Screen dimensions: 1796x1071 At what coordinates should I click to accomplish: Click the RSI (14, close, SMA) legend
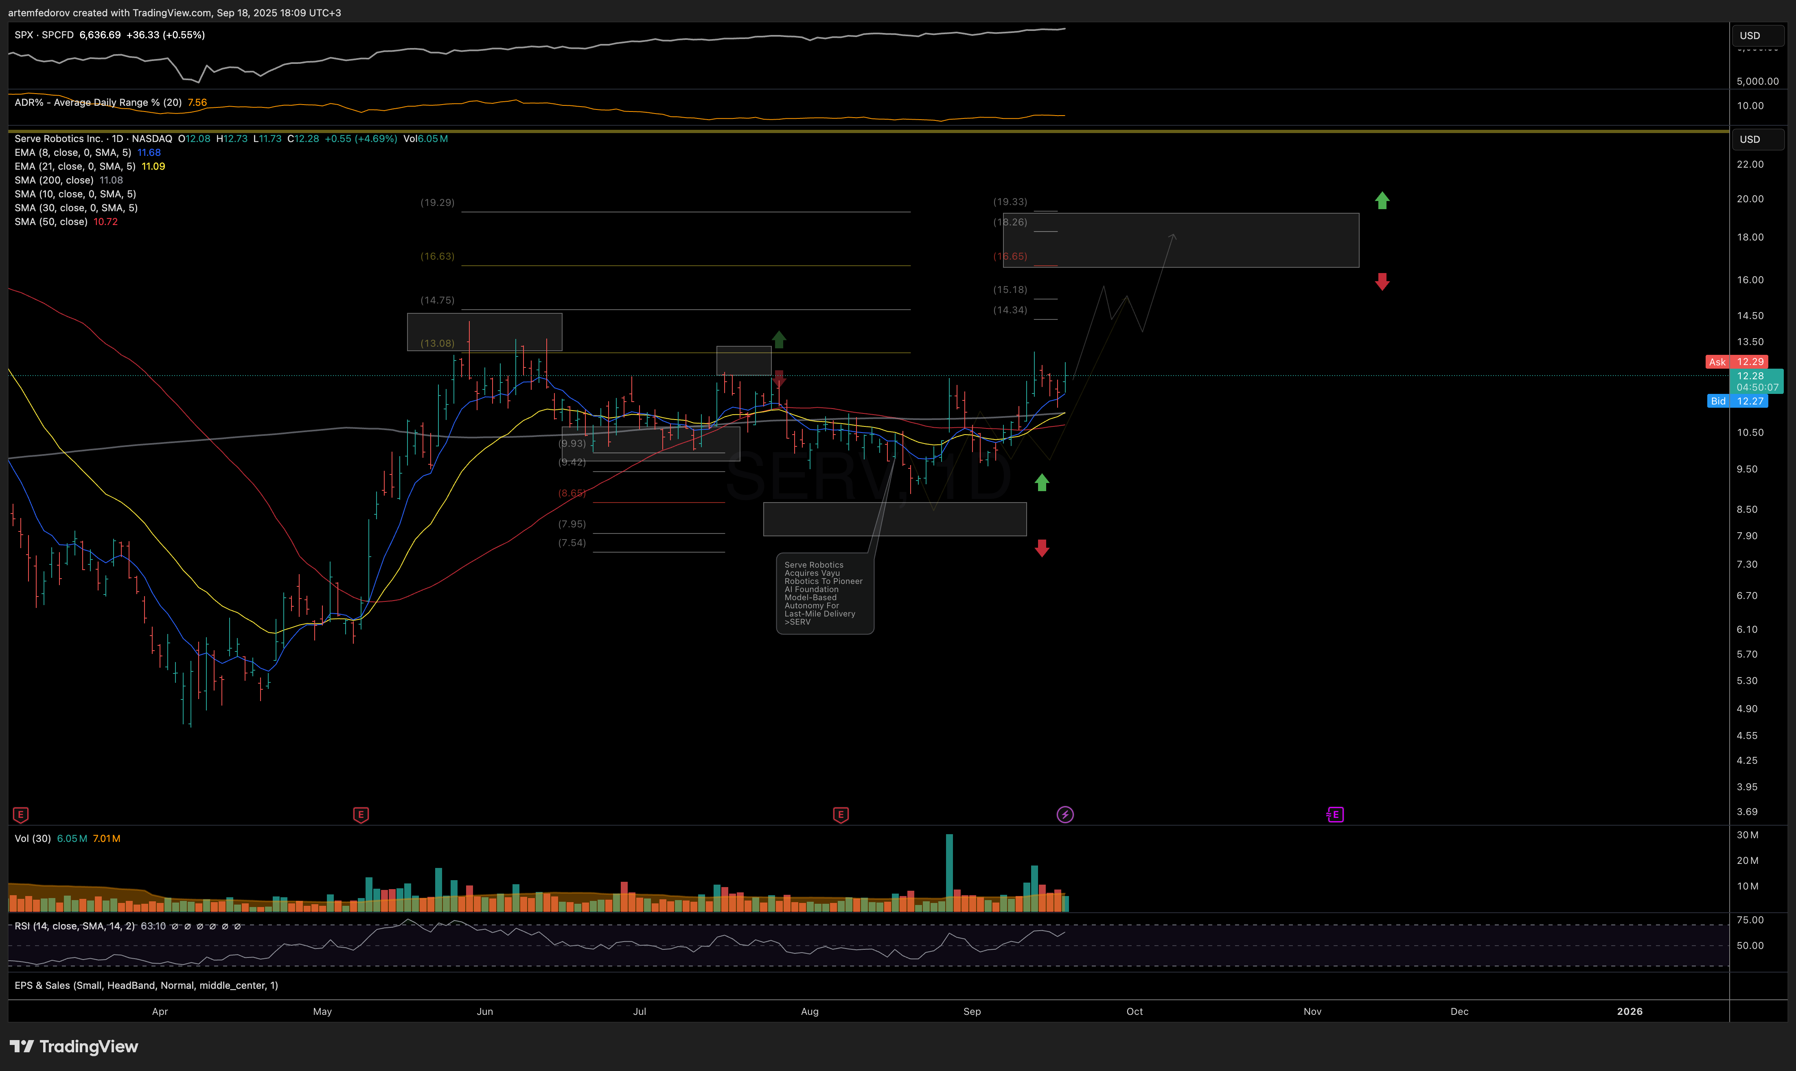[74, 926]
